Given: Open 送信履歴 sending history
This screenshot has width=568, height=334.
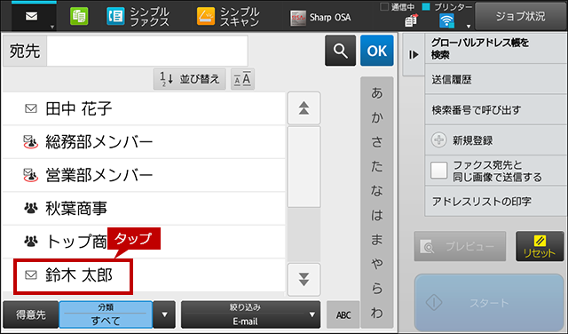Looking at the screenshot, I should [495, 79].
